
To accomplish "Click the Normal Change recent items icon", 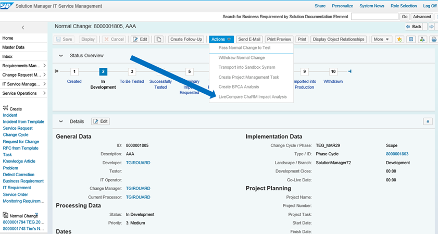I will pyautogui.click(x=5, y=215).
